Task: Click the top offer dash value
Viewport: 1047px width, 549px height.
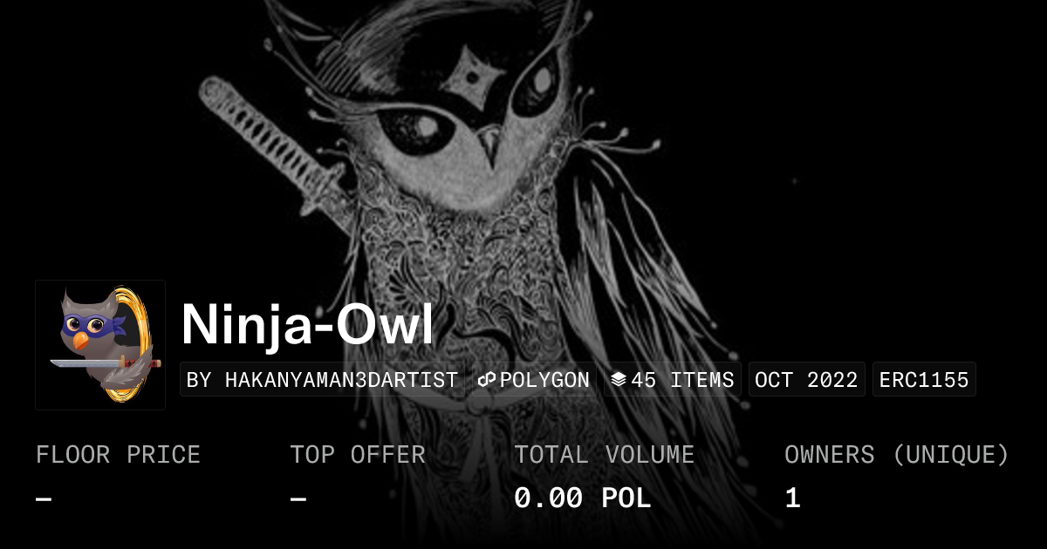Action: [x=298, y=499]
